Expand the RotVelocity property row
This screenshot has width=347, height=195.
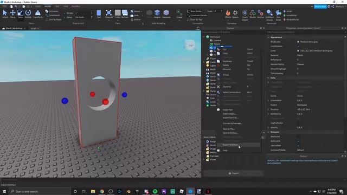click(x=268, y=114)
